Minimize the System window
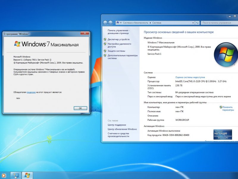 click(x=230, y=16)
